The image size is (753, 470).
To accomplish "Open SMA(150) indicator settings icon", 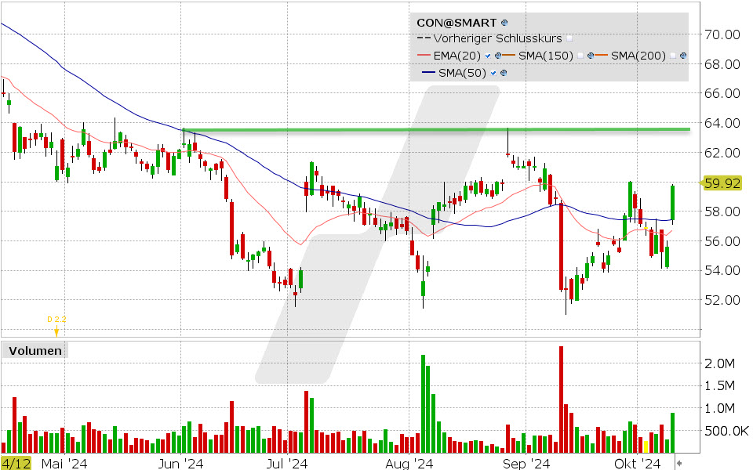I will point(590,56).
